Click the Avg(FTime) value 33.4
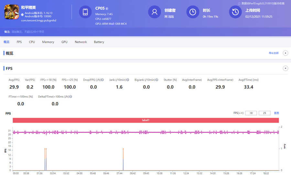 [x=249, y=87]
